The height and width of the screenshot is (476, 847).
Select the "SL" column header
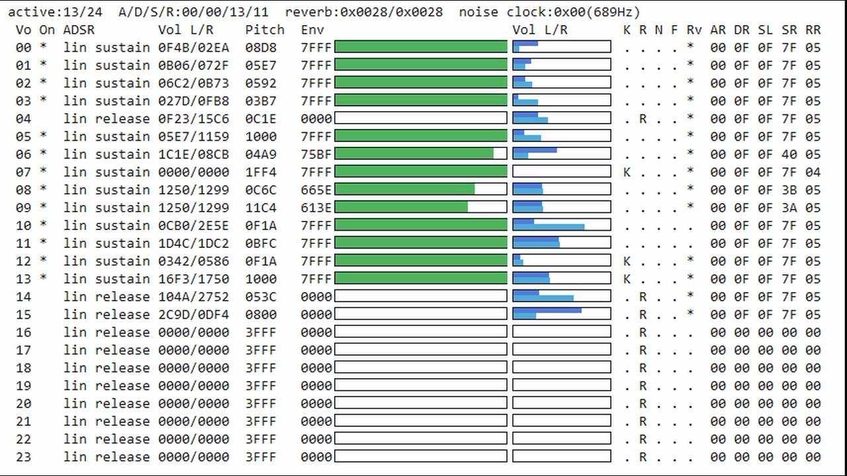[765, 30]
